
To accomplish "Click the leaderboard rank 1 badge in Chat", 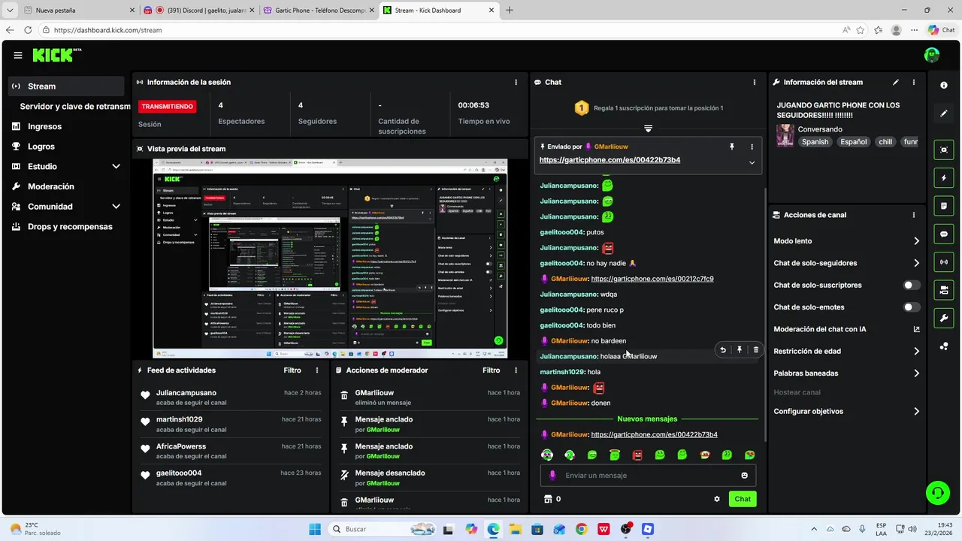I will pos(581,108).
